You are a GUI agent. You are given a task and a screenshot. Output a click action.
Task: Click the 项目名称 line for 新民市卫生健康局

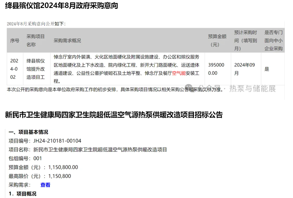(88, 150)
